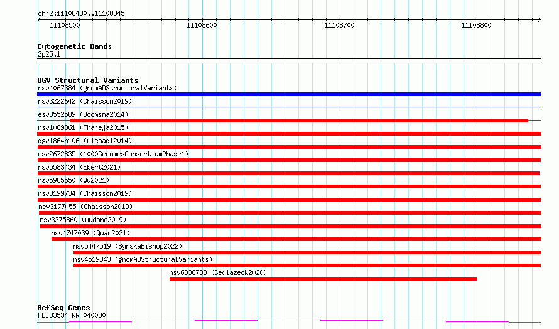
Task: Click the chr2:11108480..11108845 region label
Action: [x=81, y=14]
